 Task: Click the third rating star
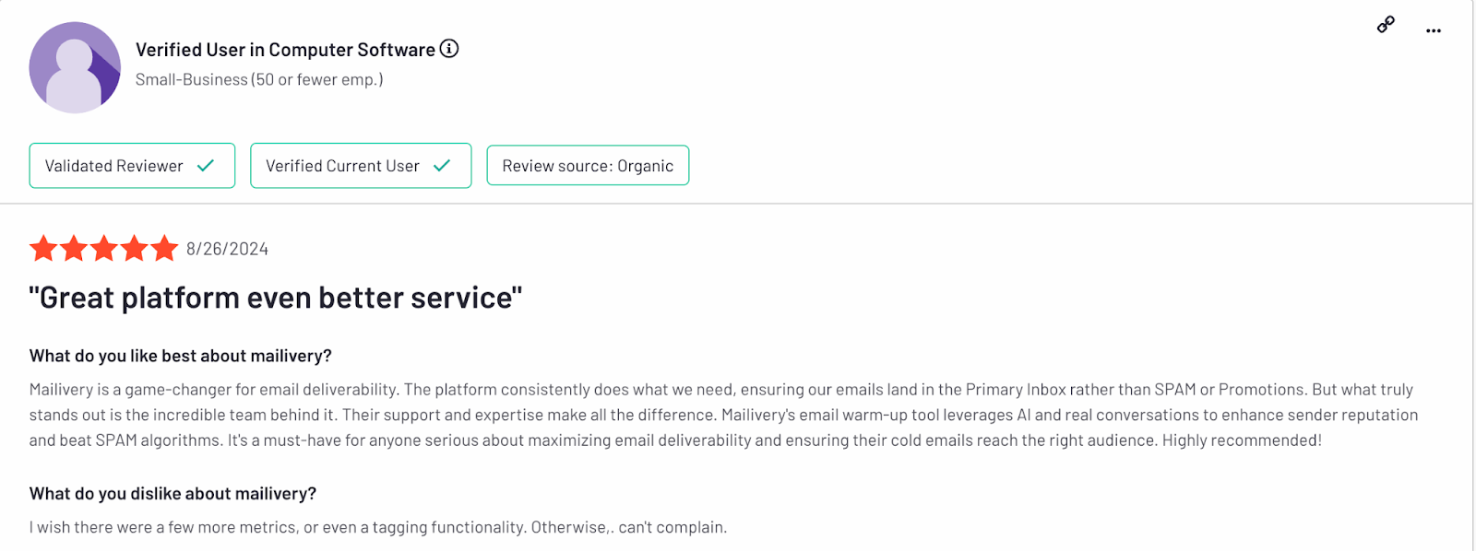104,249
